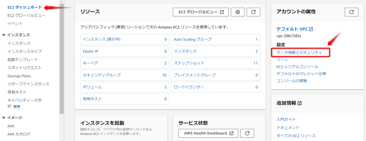
Task: Open ボリューム resource link
Action: tap(92, 87)
